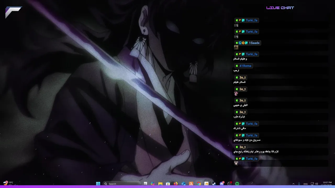Click the chat message "مافي اشتراك"
Viewport: 335px width, 188px height.
click(x=240, y=128)
